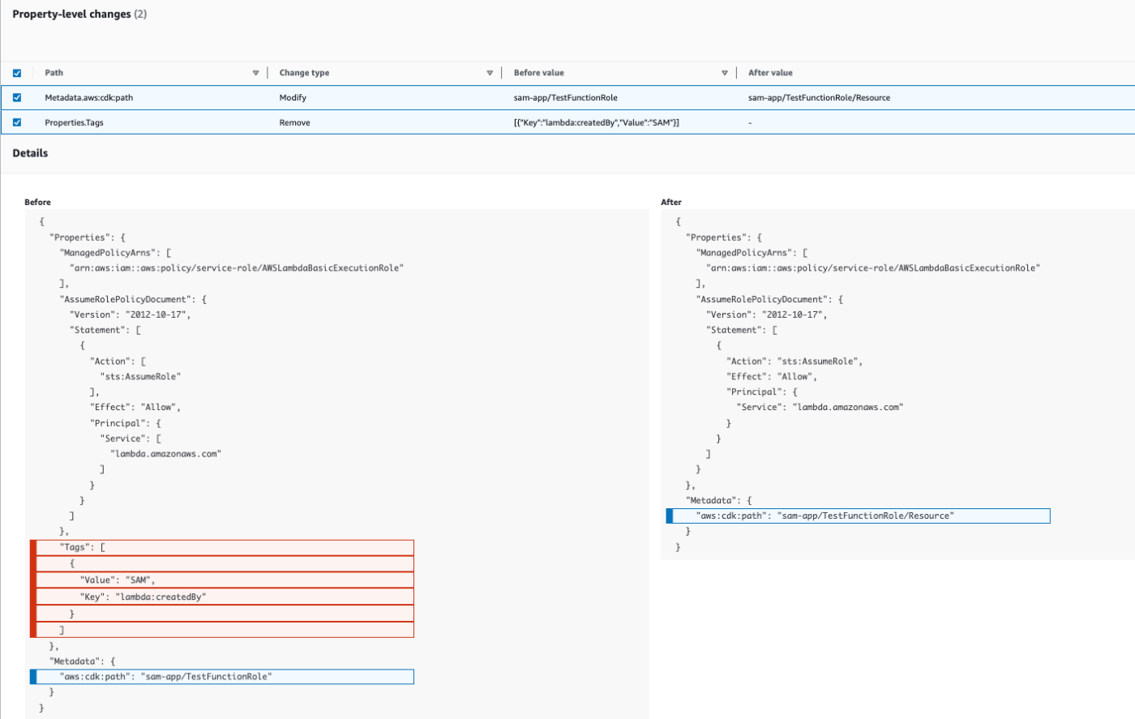Open the Before value column filter arrow
This screenshot has height=719, width=1135.
[725, 73]
